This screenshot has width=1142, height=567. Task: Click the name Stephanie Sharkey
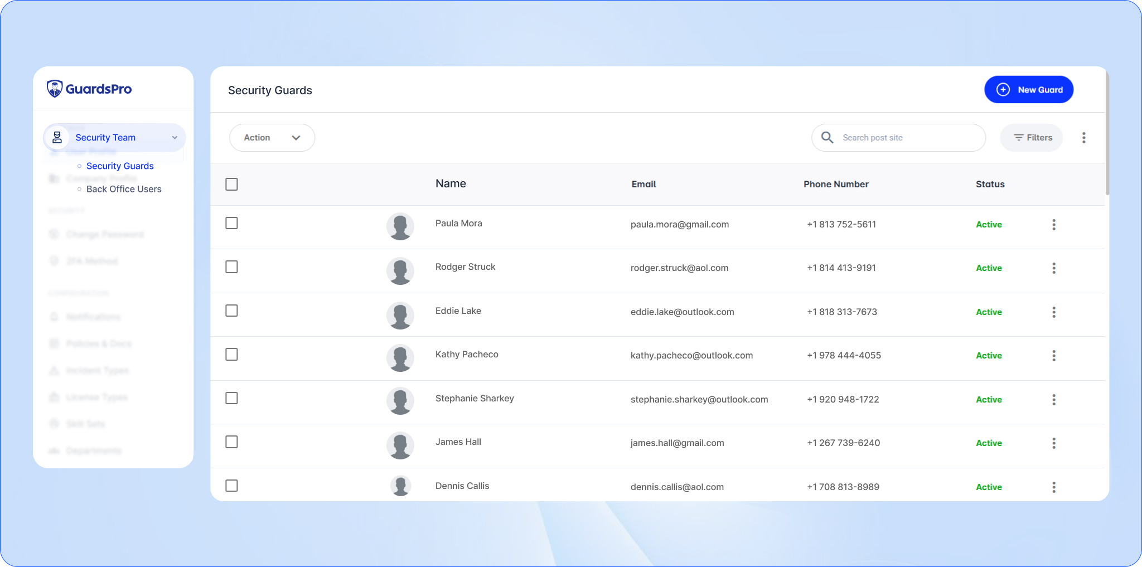pyautogui.click(x=475, y=398)
